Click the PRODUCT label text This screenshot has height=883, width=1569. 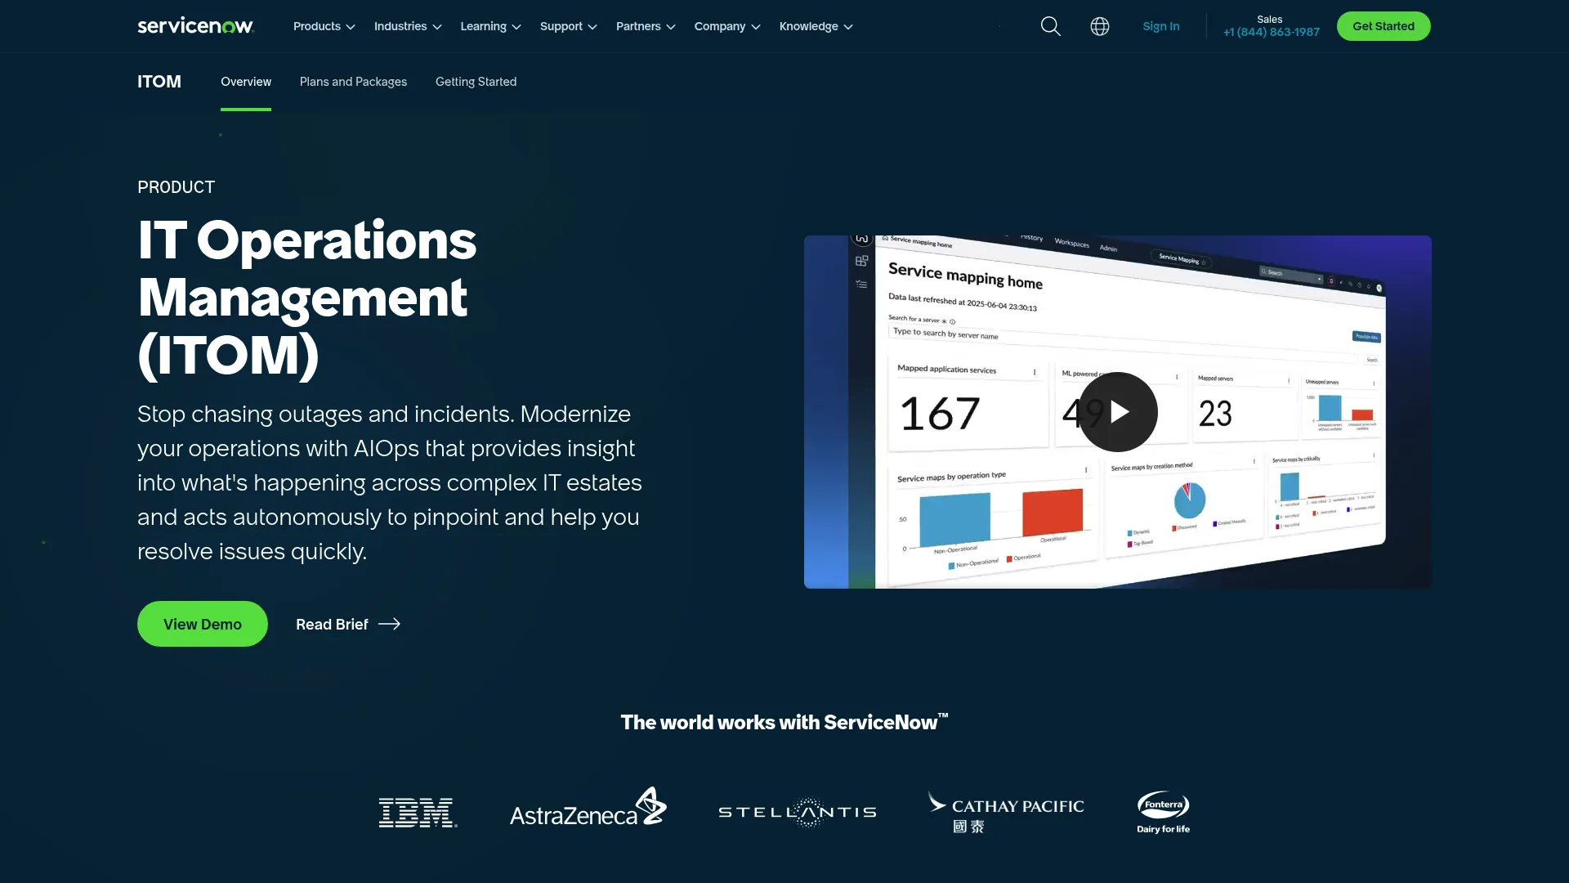[176, 187]
